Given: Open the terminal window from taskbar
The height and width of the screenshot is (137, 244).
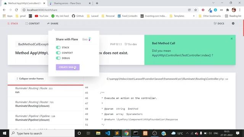Looking at the screenshot, I should point(136,133).
